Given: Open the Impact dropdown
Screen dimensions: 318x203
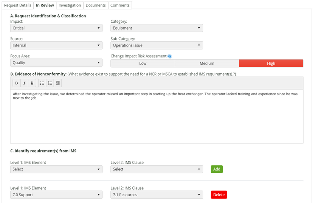Looking at the screenshot, I should click(x=56, y=28).
